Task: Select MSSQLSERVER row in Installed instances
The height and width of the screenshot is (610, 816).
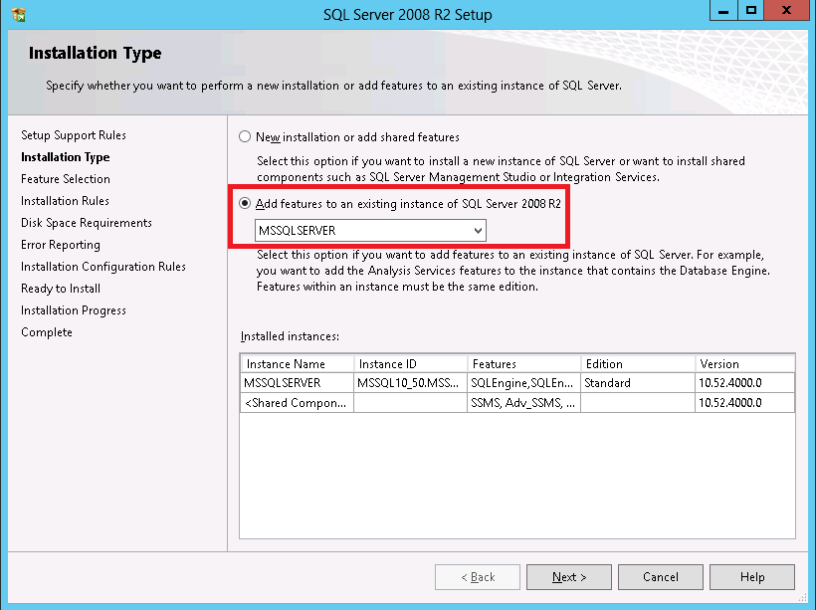Action: [x=517, y=382]
